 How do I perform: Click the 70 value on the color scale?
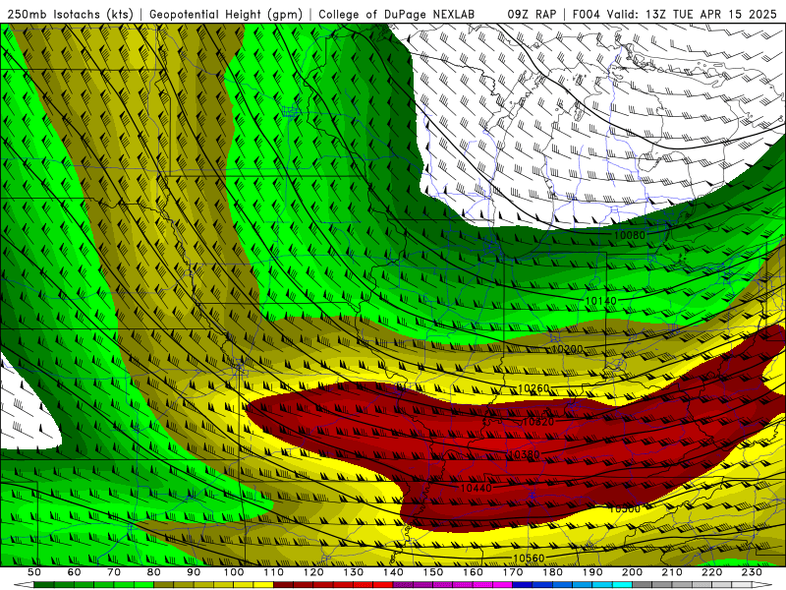114,572
